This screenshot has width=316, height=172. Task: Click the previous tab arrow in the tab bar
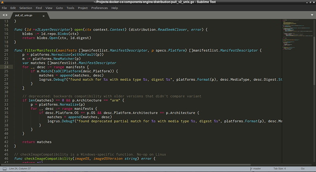pos(3,15)
